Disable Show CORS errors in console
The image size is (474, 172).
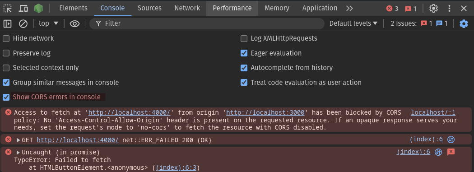[6, 97]
